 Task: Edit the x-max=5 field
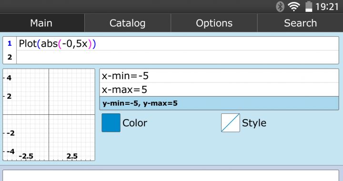pos(219,90)
